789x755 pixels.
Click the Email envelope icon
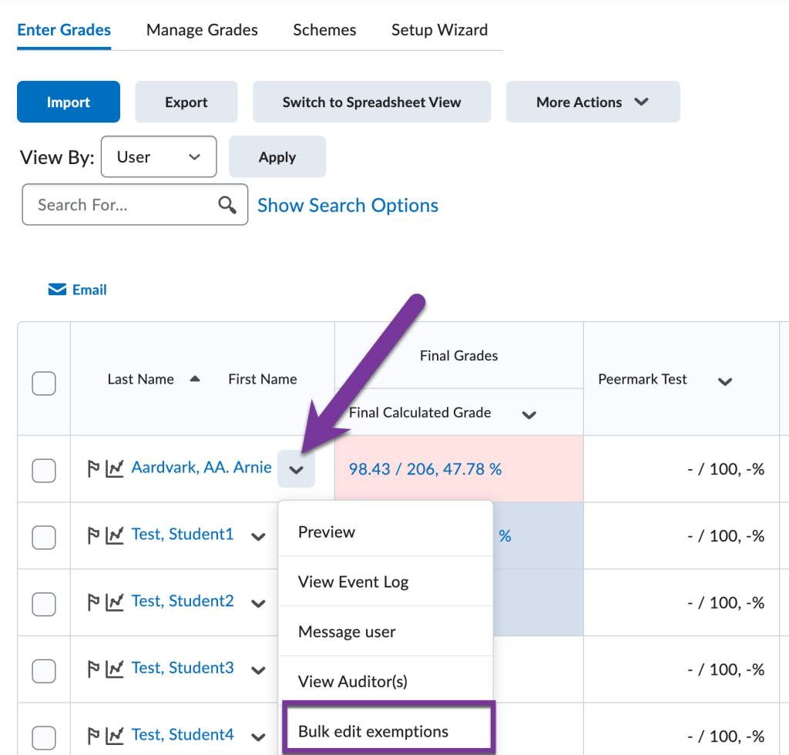(x=57, y=290)
